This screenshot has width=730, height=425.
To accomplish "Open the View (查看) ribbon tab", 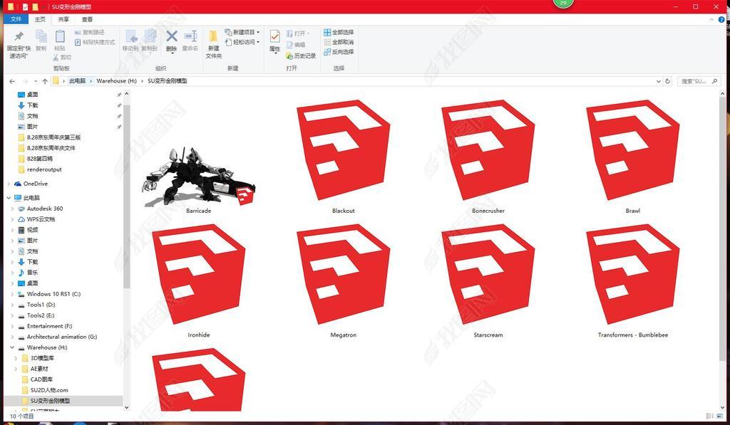I will coord(87,20).
